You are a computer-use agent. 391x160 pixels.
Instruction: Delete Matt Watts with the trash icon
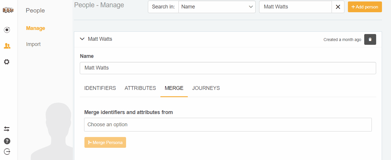tap(370, 40)
